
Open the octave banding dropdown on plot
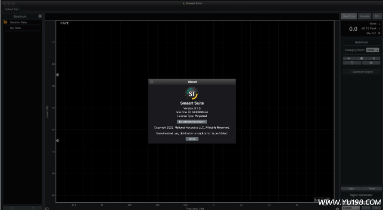tap(322, 200)
